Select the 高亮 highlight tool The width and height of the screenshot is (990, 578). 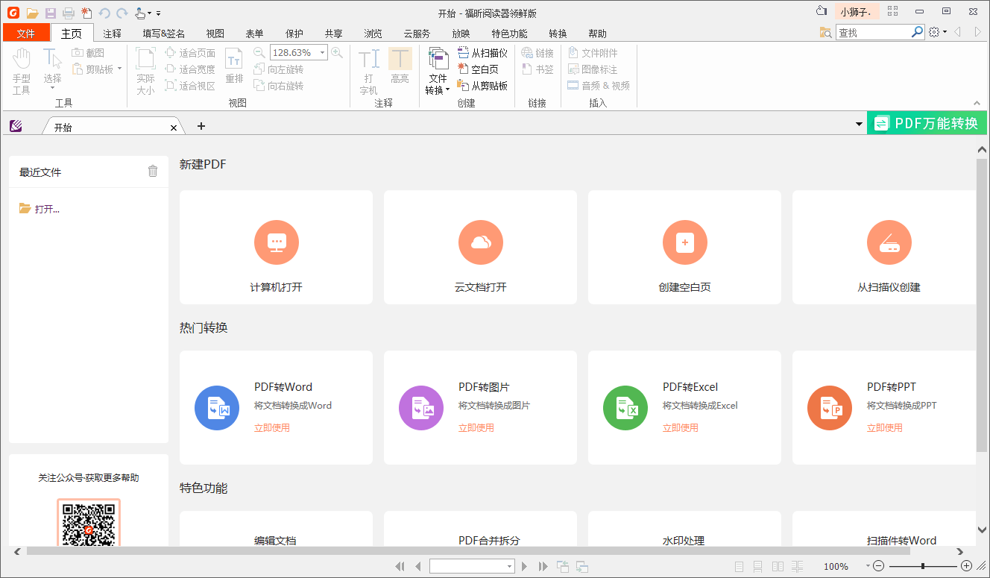[x=400, y=66]
